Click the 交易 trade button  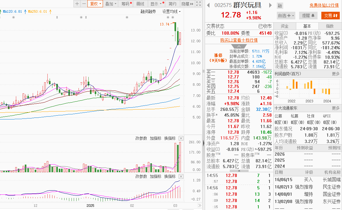click(x=331, y=16)
